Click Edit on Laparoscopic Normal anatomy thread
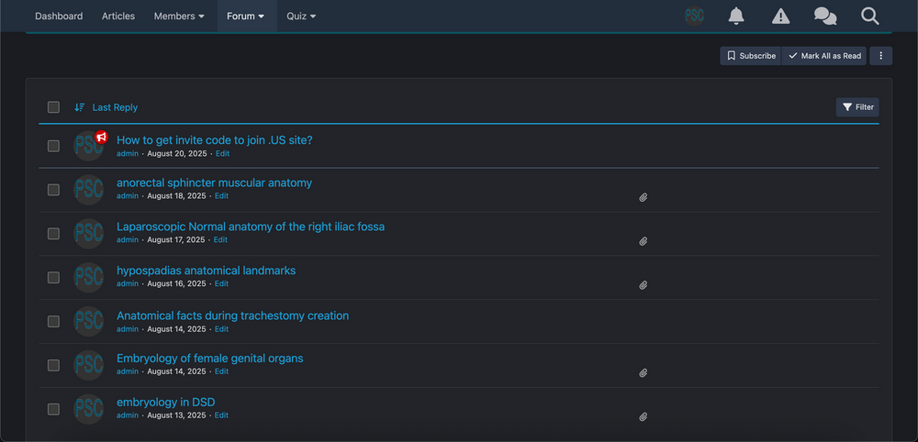Image resolution: width=918 pixels, height=442 pixels. [x=220, y=239]
